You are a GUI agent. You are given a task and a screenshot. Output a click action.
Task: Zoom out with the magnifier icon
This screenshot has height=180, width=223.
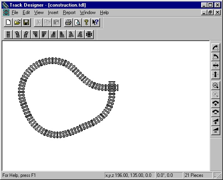[216, 86]
